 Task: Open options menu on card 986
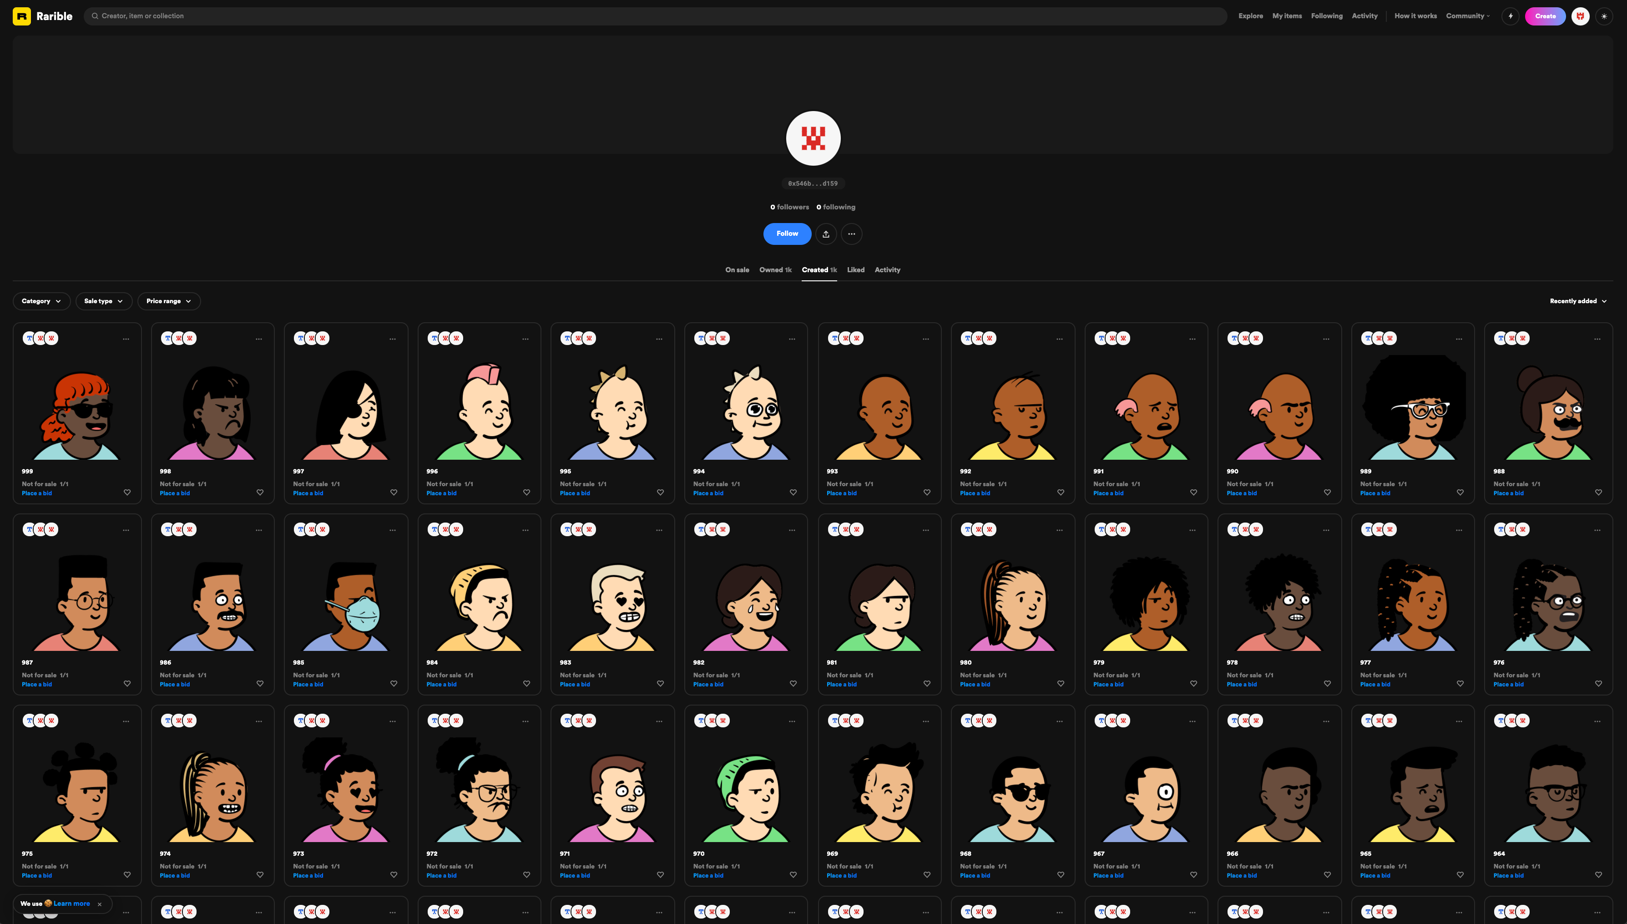tap(259, 530)
